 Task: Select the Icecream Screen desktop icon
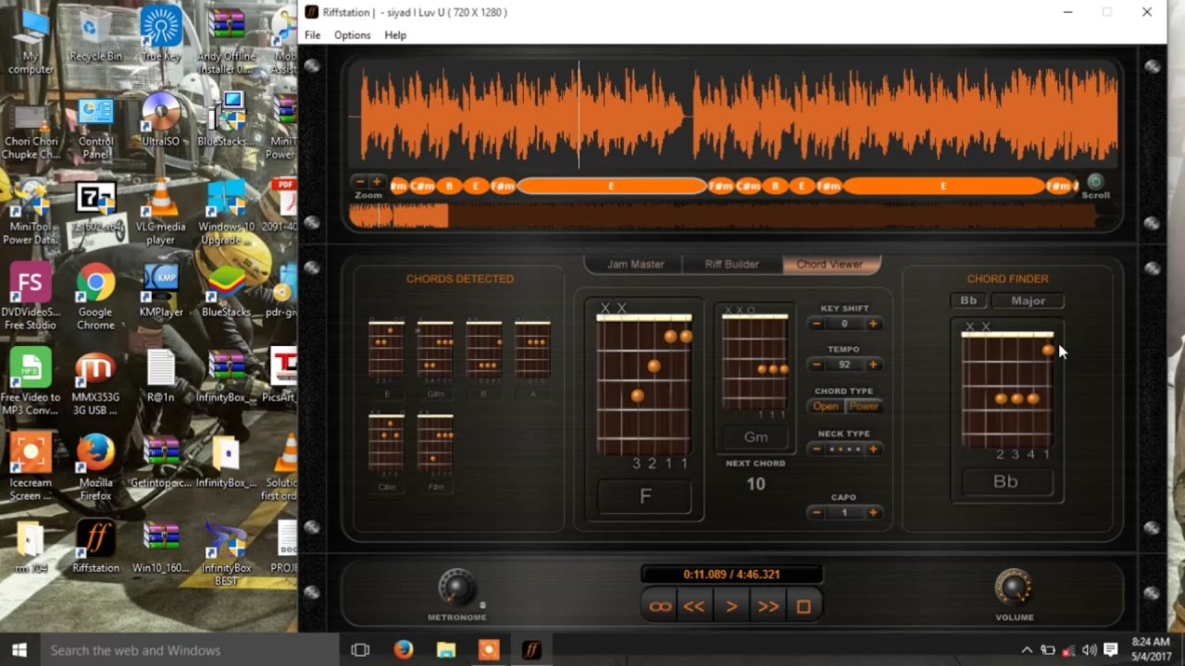tap(31, 468)
